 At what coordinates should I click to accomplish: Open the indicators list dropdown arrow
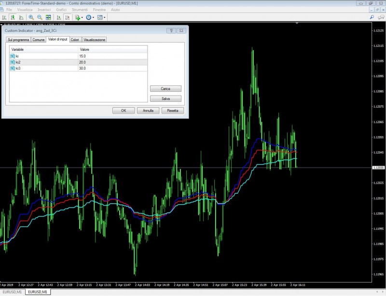point(82,17)
